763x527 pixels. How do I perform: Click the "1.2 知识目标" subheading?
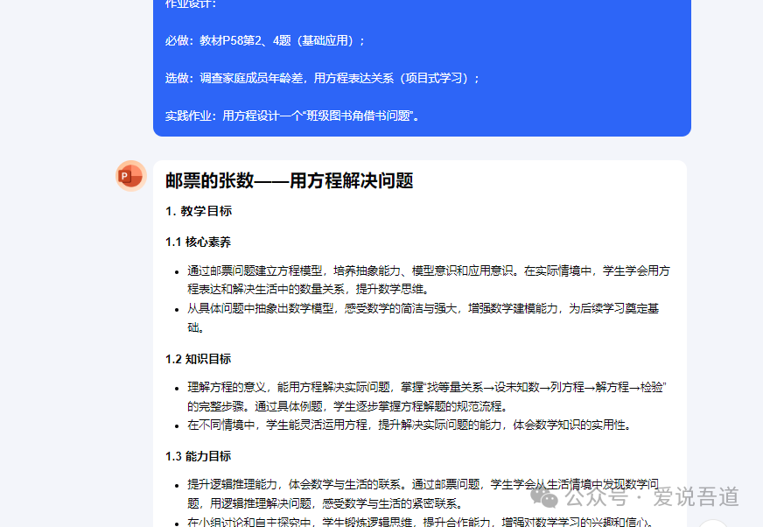click(x=198, y=359)
